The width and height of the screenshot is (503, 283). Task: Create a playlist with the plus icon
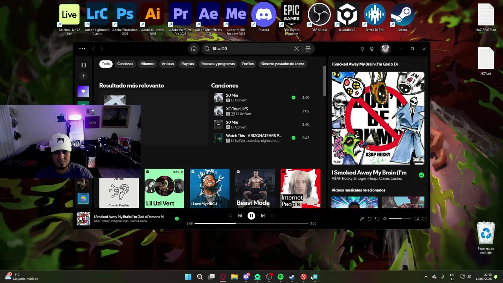[x=83, y=76]
